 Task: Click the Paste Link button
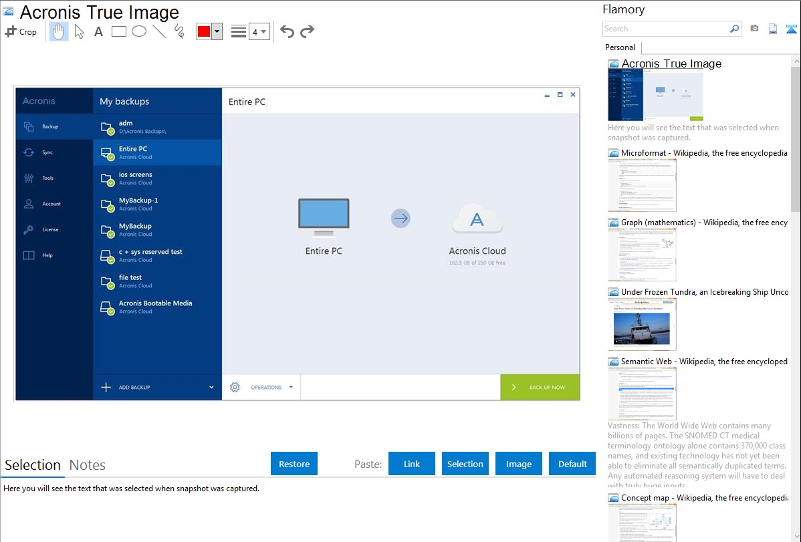(x=412, y=464)
